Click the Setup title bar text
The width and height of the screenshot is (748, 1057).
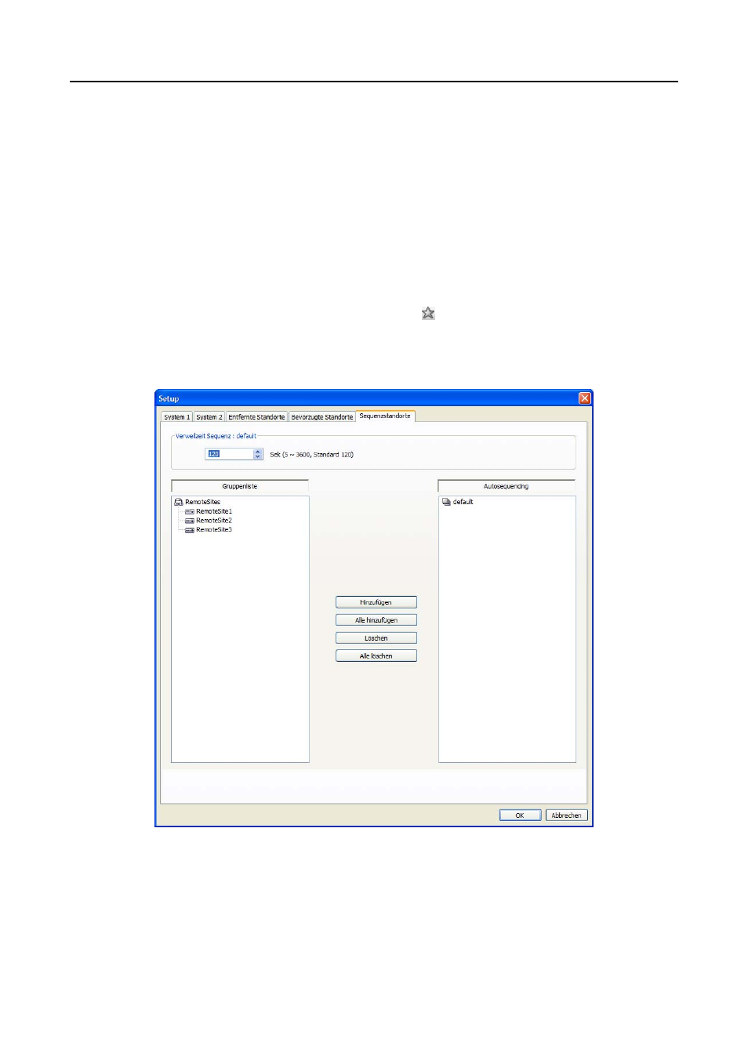pyautogui.click(x=169, y=398)
